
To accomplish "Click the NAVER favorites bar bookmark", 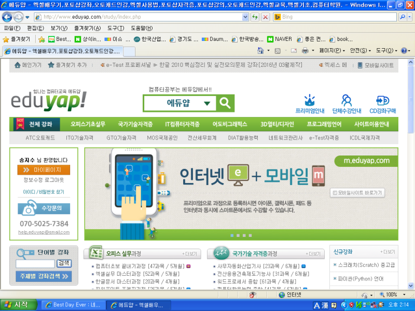I will click(280, 39).
